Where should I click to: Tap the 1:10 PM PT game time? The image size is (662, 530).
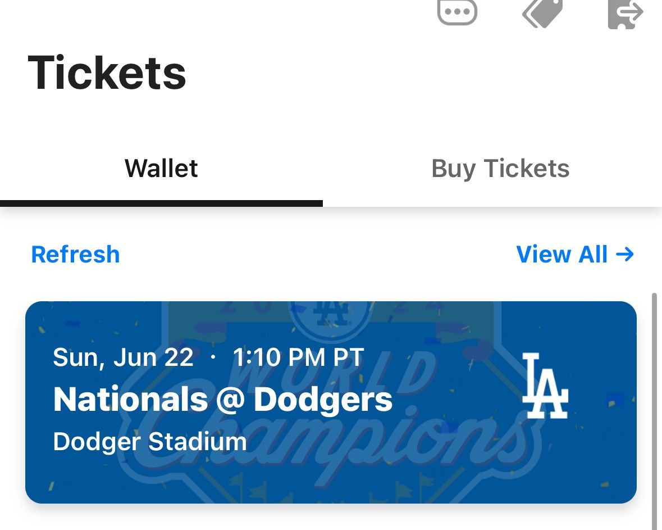point(298,357)
